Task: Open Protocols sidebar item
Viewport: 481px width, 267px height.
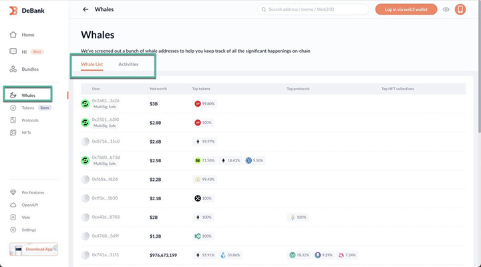Action: pyautogui.click(x=30, y=120)
